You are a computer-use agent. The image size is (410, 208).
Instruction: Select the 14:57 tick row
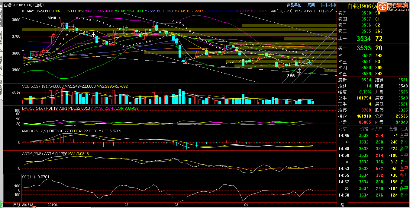tap(373, 182)
